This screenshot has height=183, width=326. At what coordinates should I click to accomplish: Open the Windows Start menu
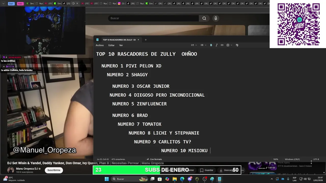click(x=107, y=179)
